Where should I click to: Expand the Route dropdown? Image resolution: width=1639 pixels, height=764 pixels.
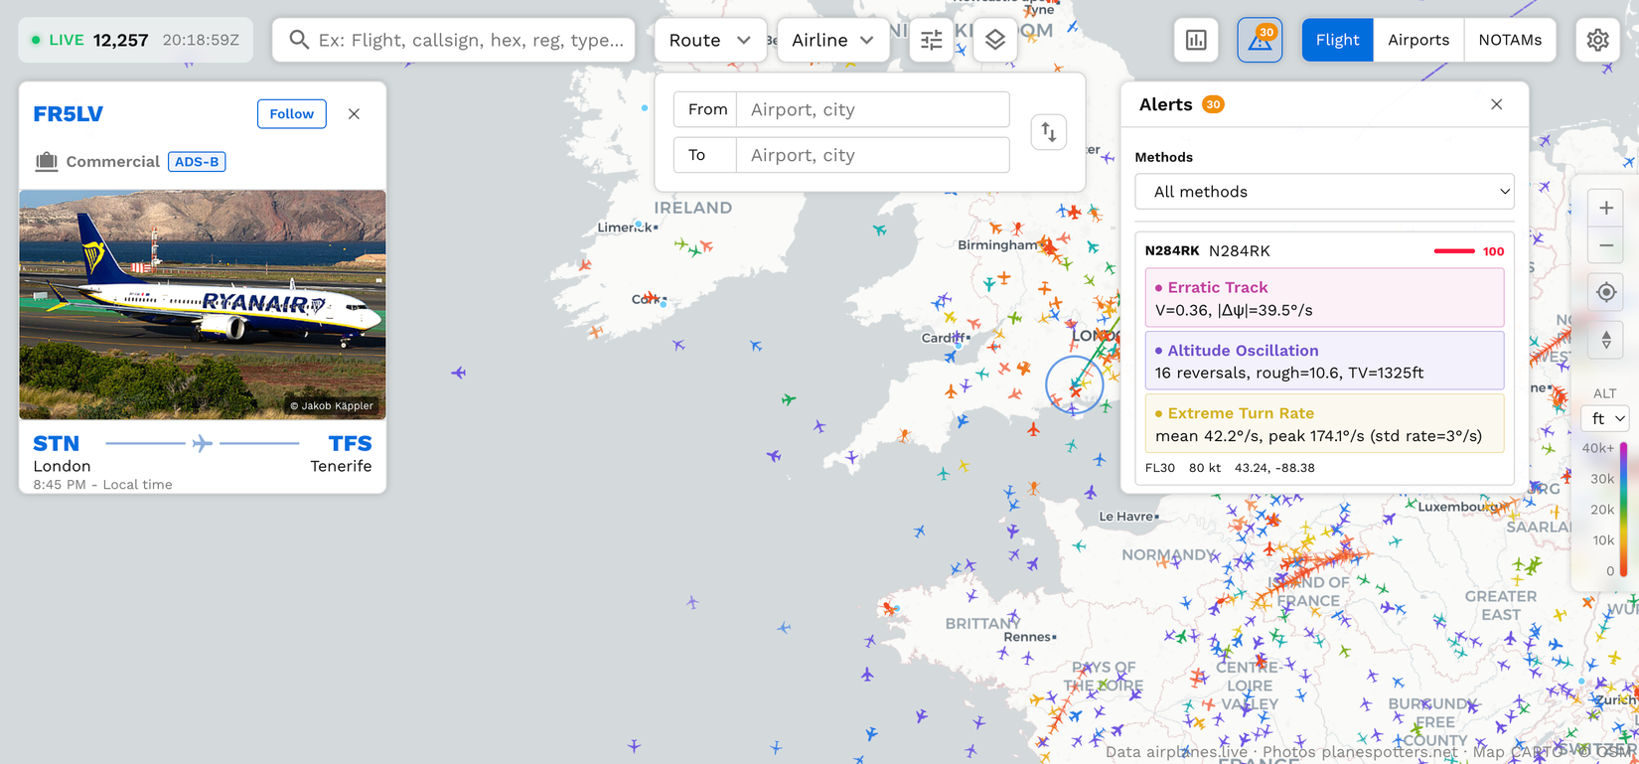pyautogui.click(x=710, y=40)
